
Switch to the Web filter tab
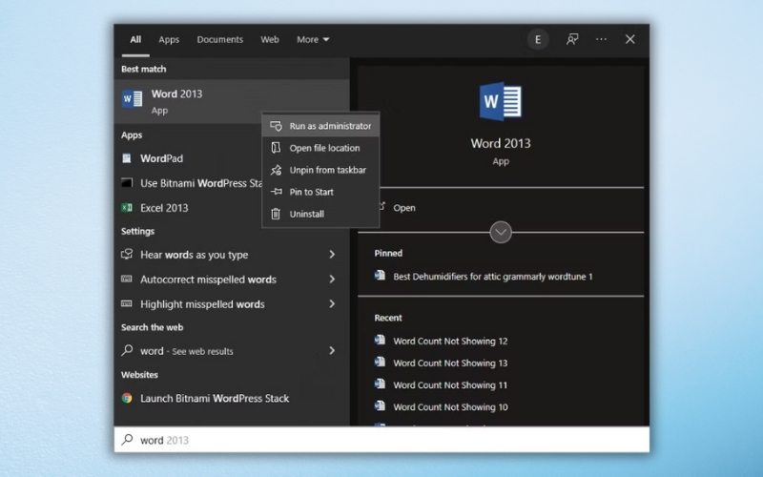[270, 39]
